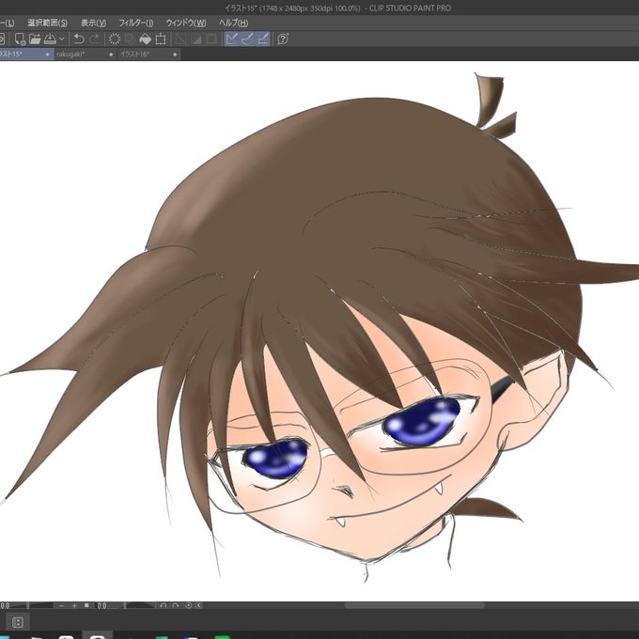Open CLIP STUDIO support help icon
The height and width of the screenshot is (639, 639).
283,39
